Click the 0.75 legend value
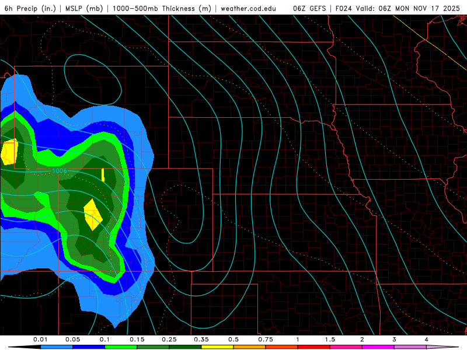Screen dimensions: 467x350 point(266,339)
